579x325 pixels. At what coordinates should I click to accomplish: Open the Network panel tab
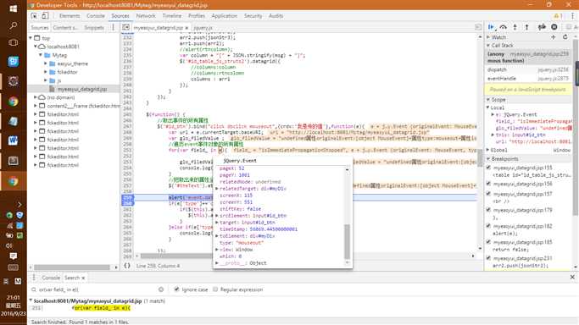146,16
